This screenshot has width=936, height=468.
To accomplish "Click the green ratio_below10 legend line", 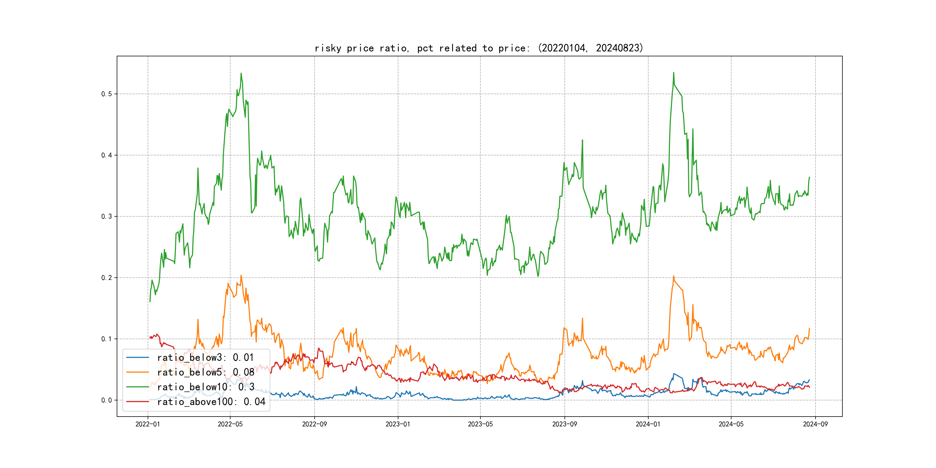I will coord(137,387).
